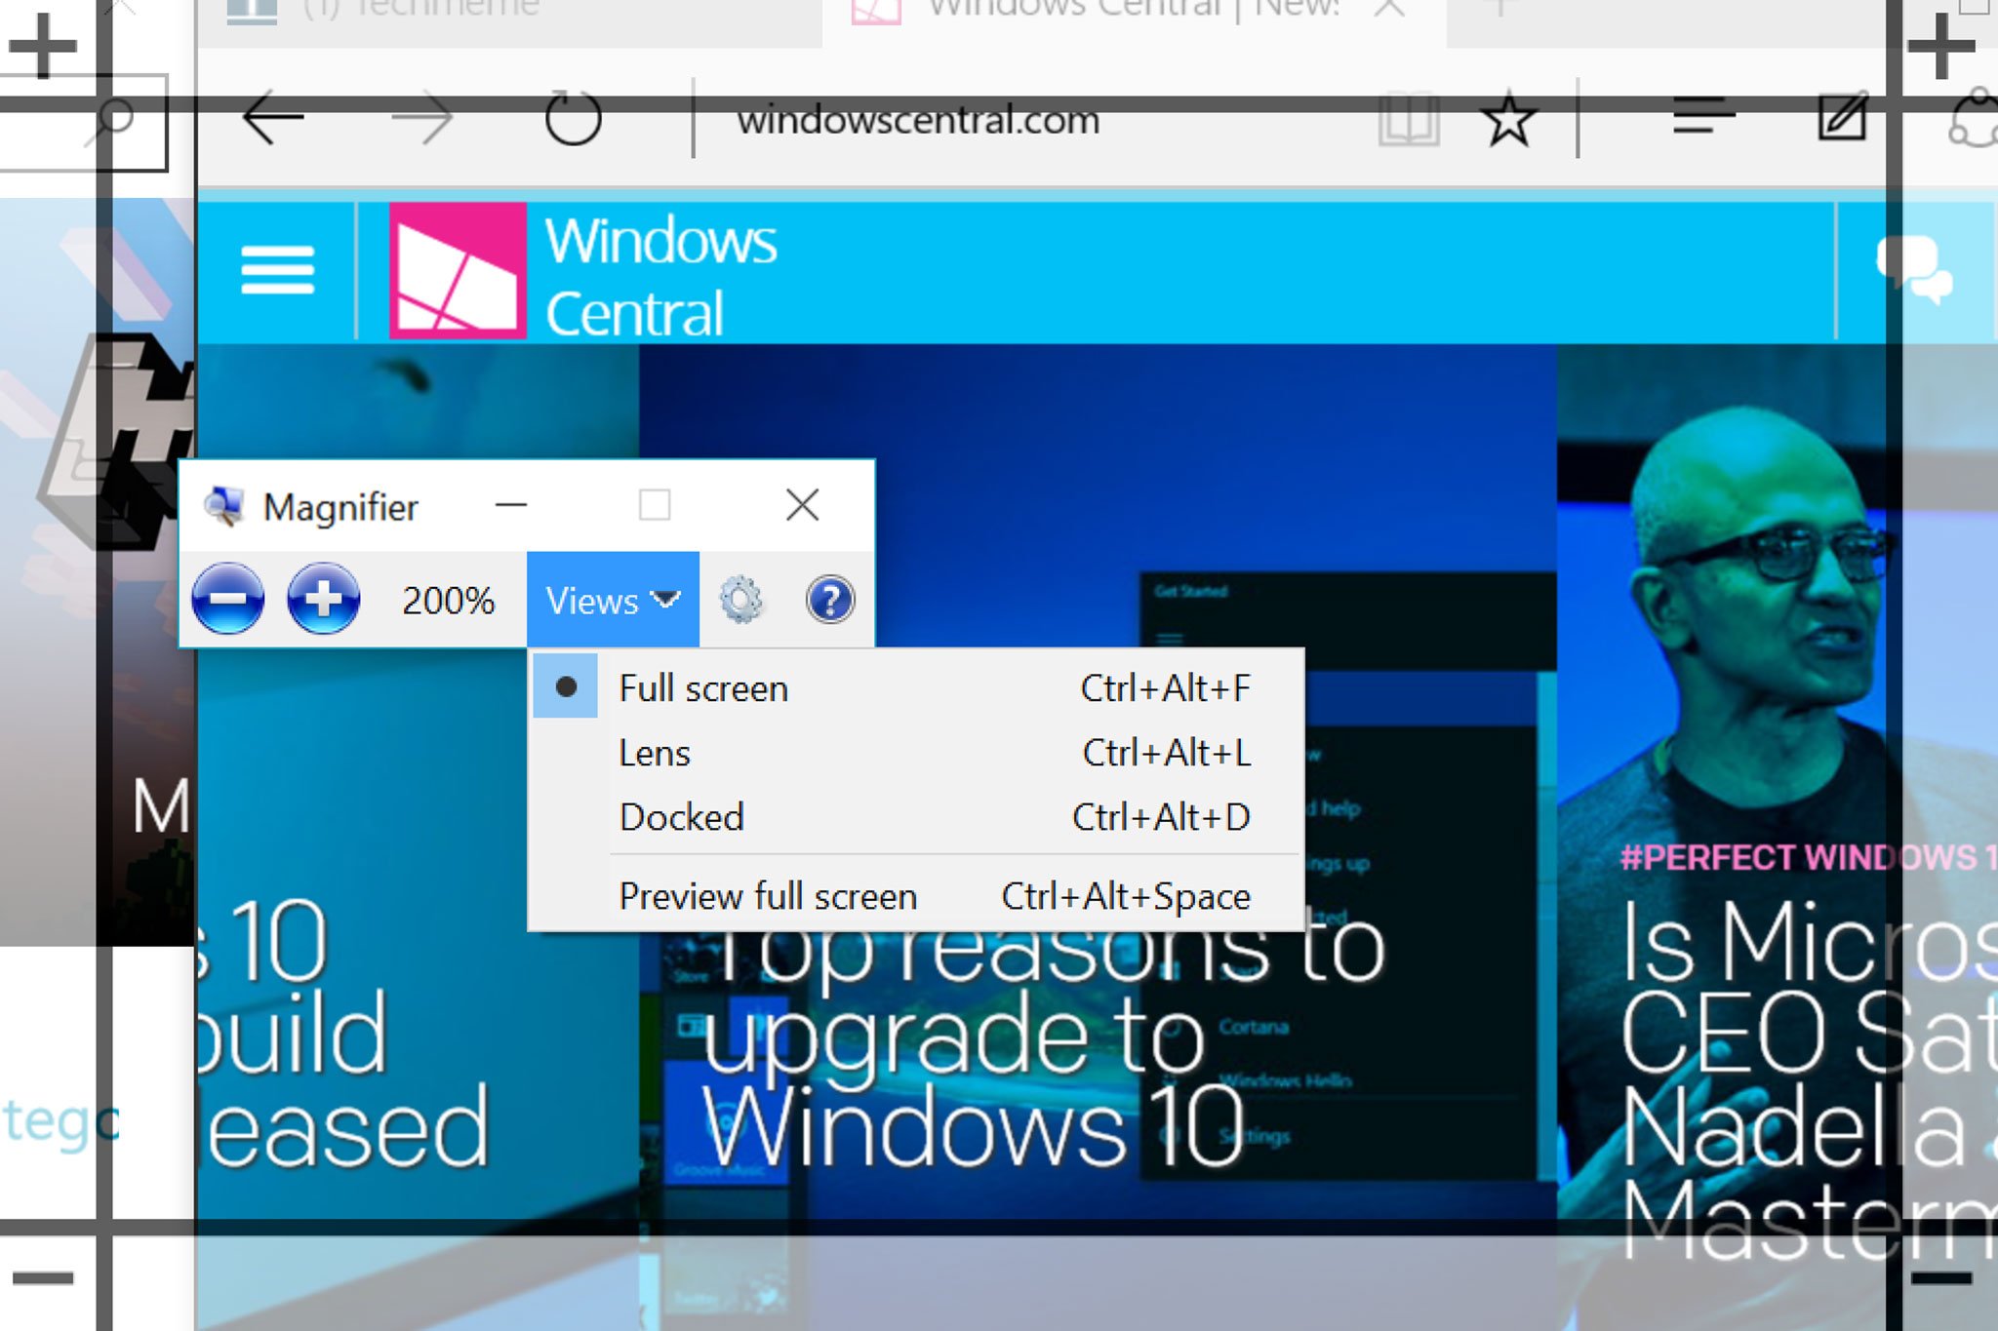Open the Windows Central chat bubbles icon
The height and width of the screenshot is (1331, 1998).
coord(1914,269)
